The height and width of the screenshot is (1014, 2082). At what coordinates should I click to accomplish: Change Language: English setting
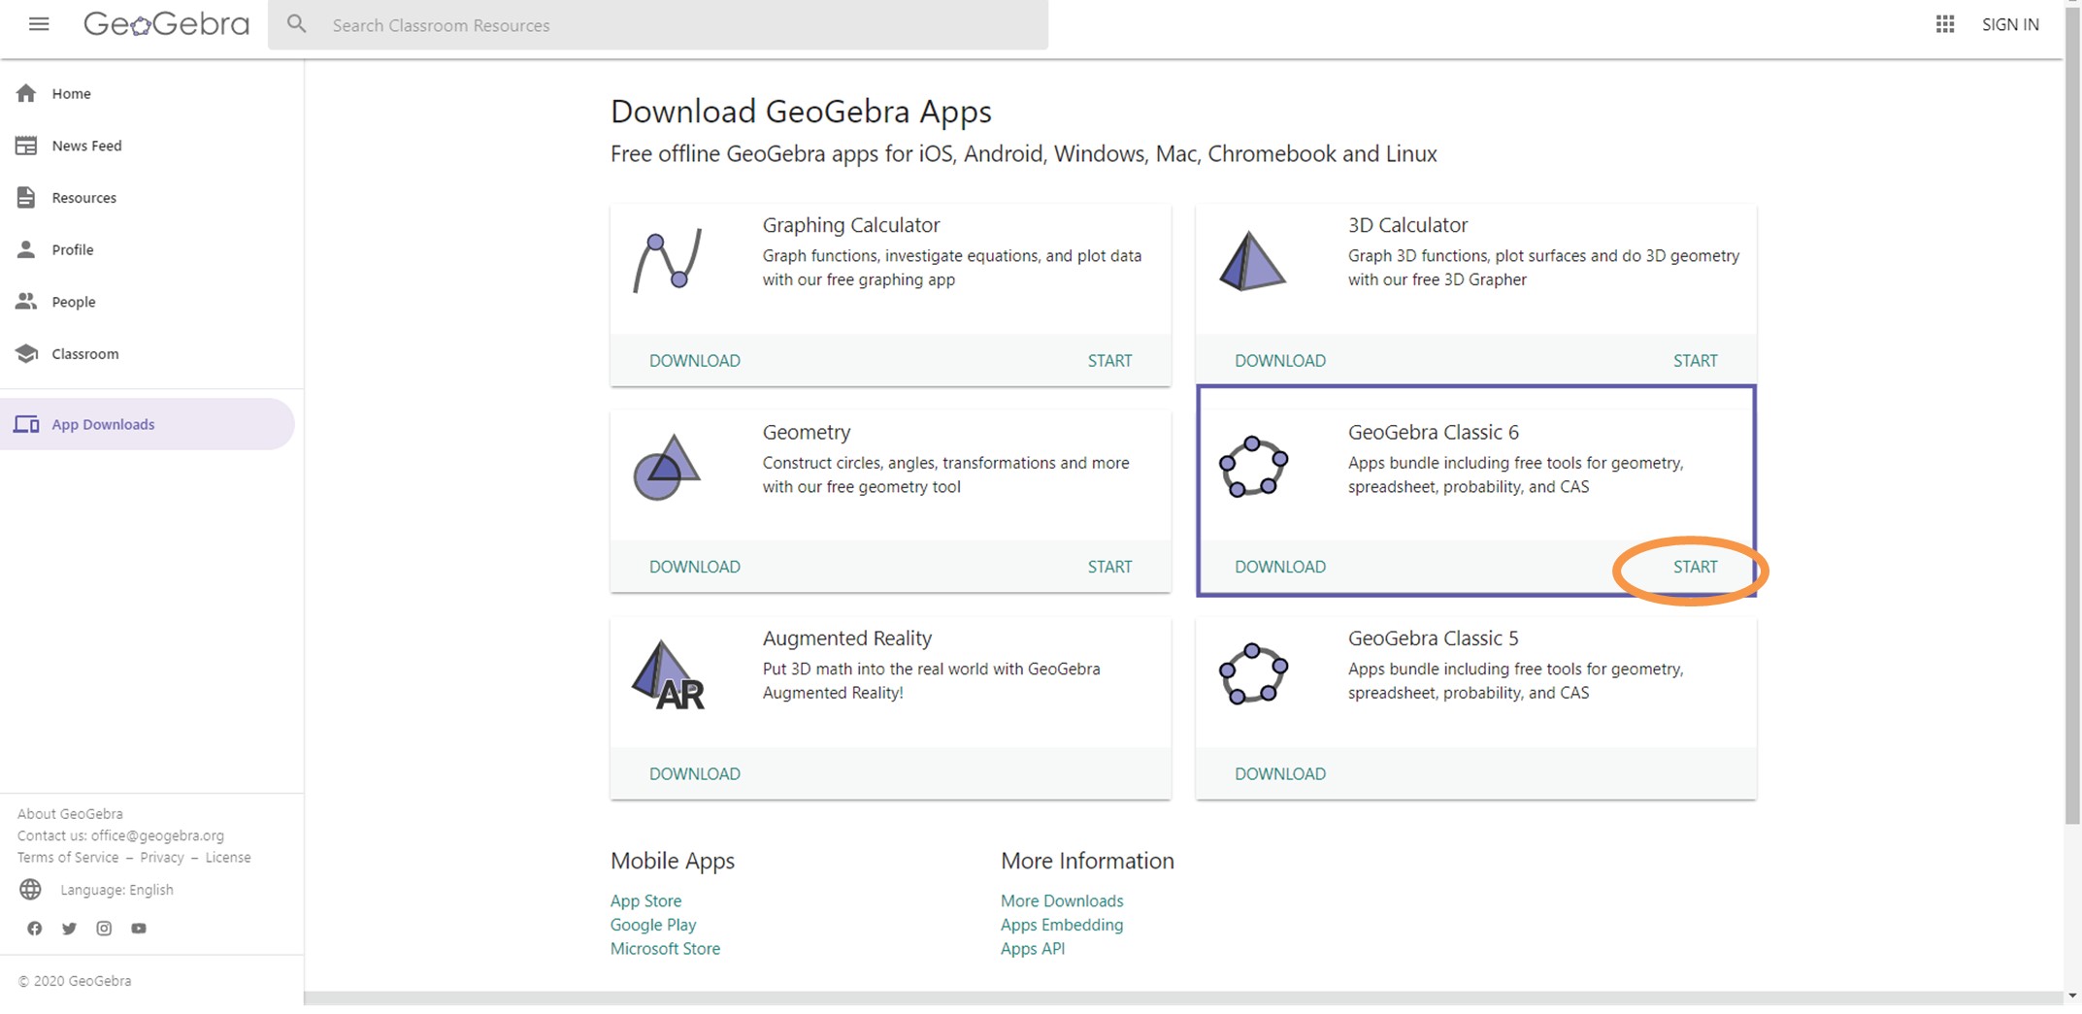pos(116,889)
